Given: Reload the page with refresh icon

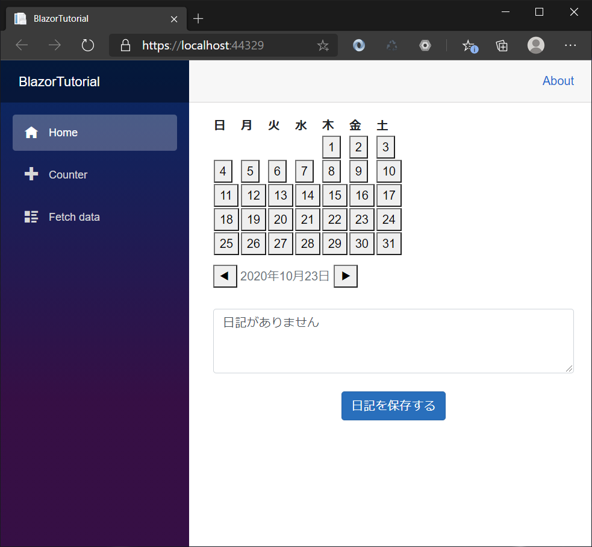Looking at the screenshot, I should coord(87,45).
